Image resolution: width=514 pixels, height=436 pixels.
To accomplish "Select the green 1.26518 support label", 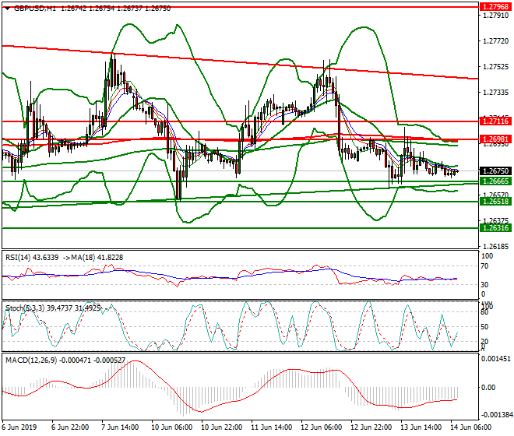I will 495,202.
